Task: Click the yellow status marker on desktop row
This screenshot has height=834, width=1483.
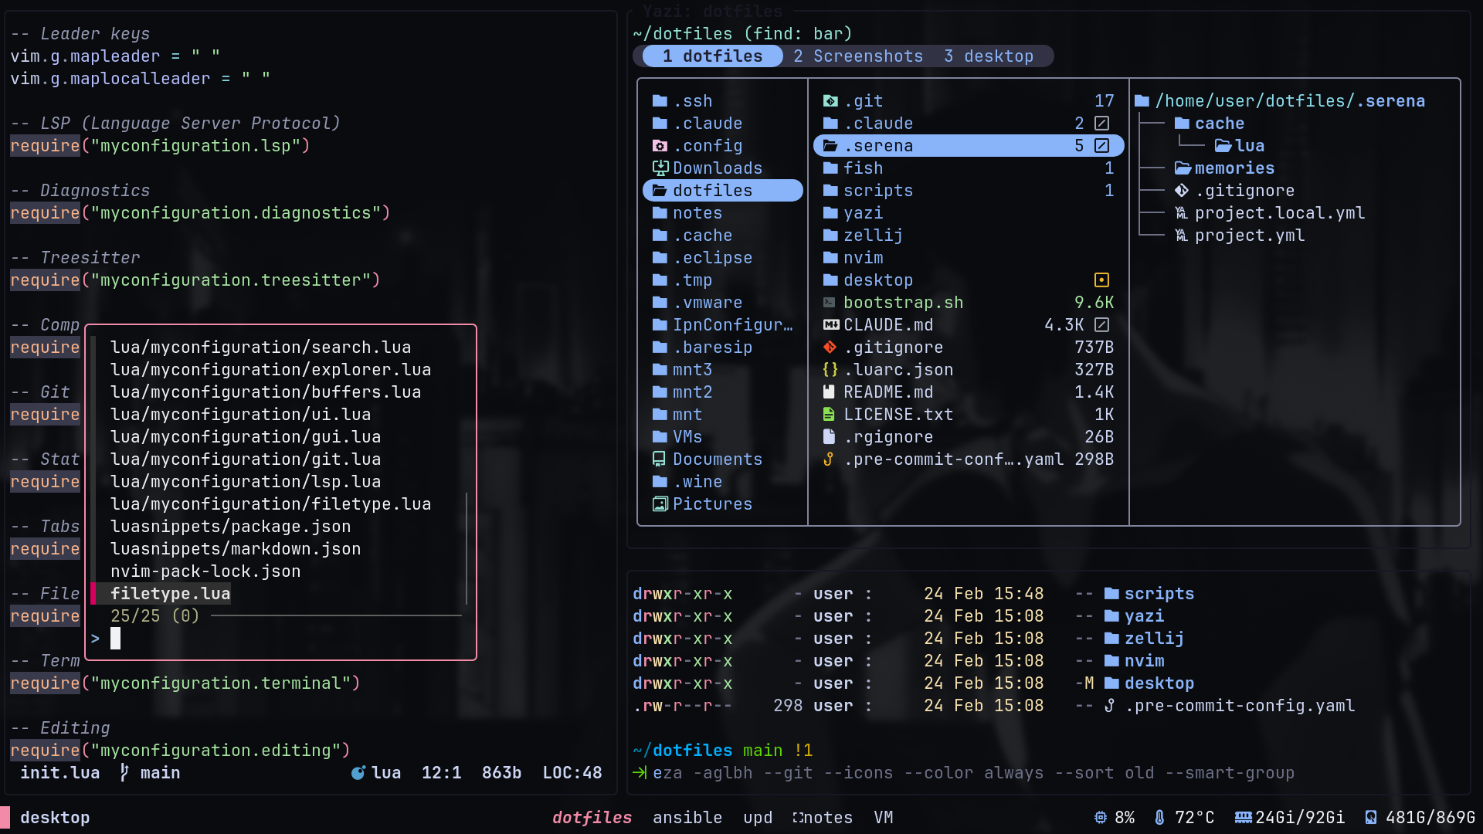Action: tap(1102, 280)
